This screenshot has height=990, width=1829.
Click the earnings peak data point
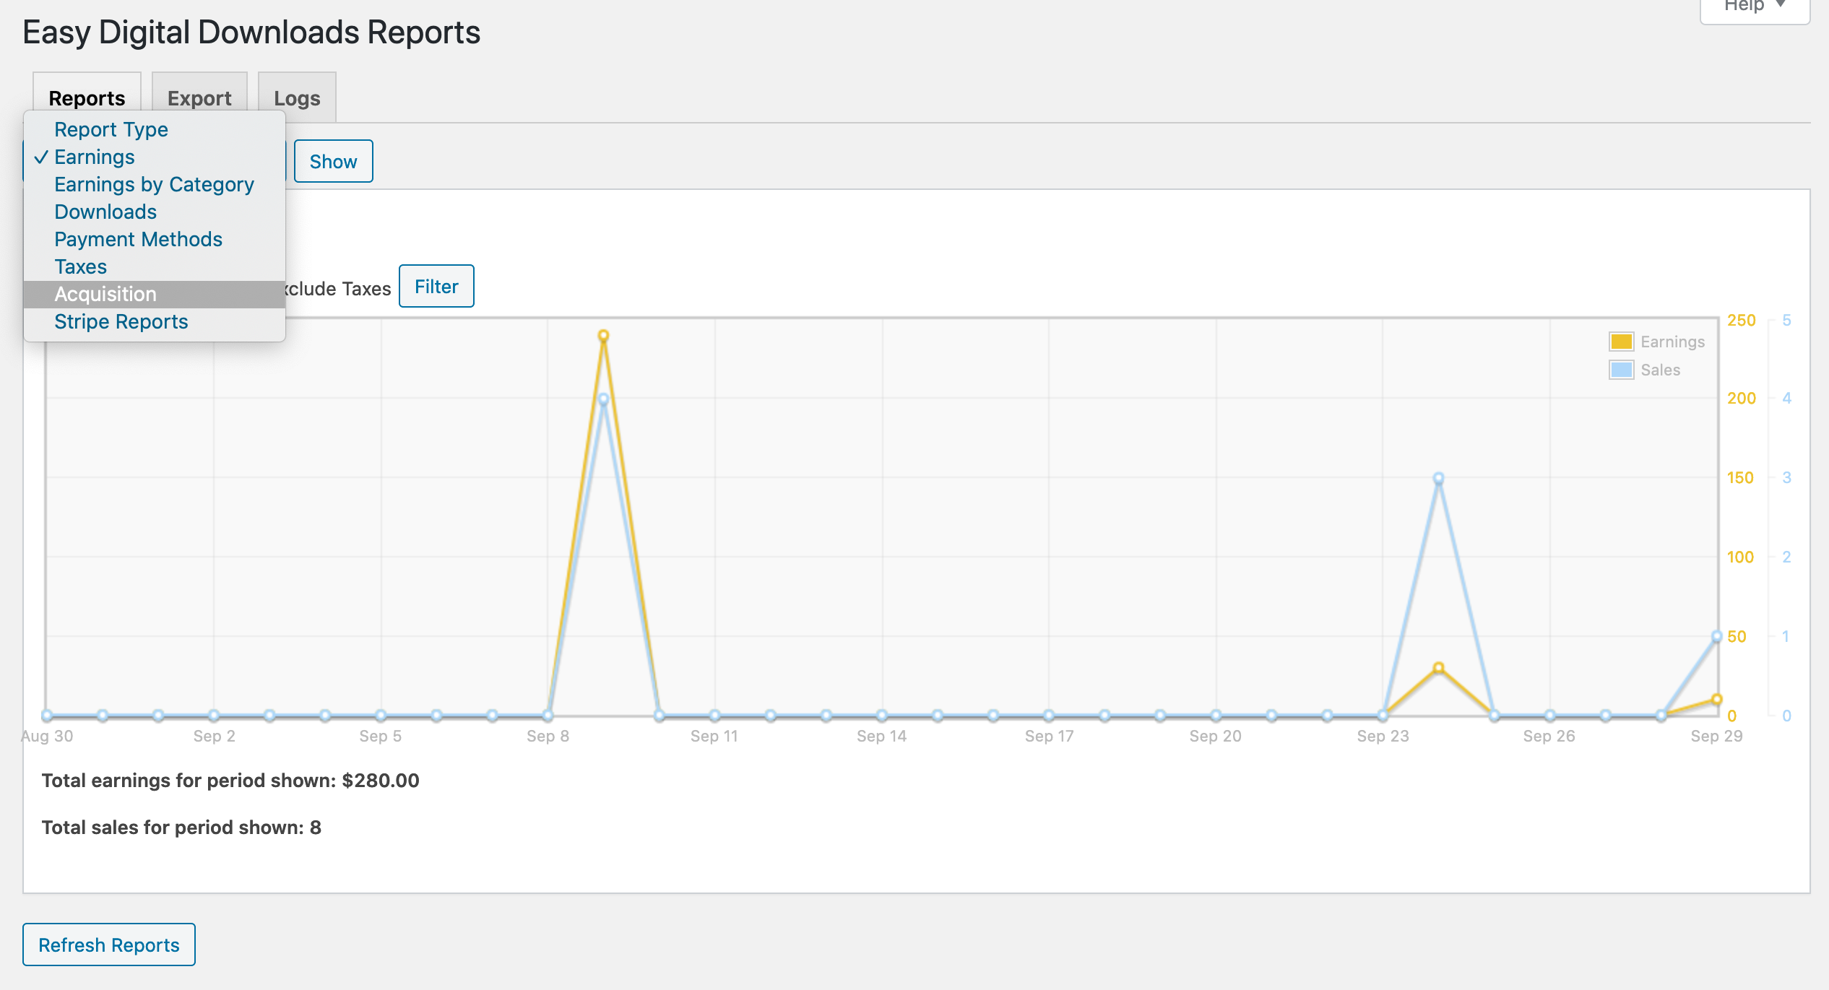pyautogui.click(x=603, y=336)
